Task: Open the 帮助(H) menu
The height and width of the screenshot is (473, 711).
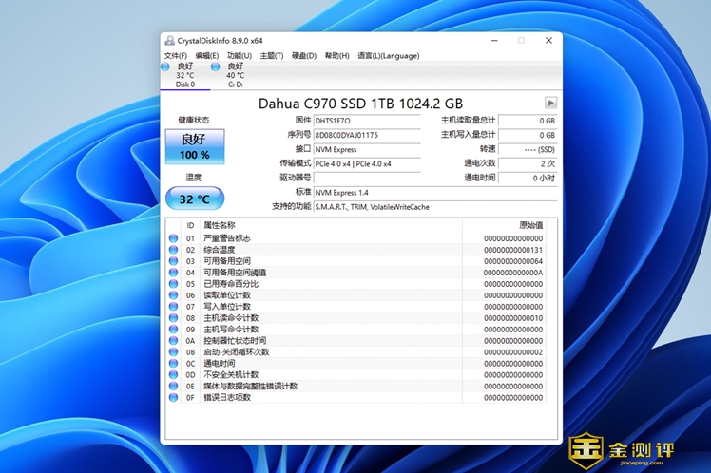Action: pyautogui.click(x=336, y=56)
